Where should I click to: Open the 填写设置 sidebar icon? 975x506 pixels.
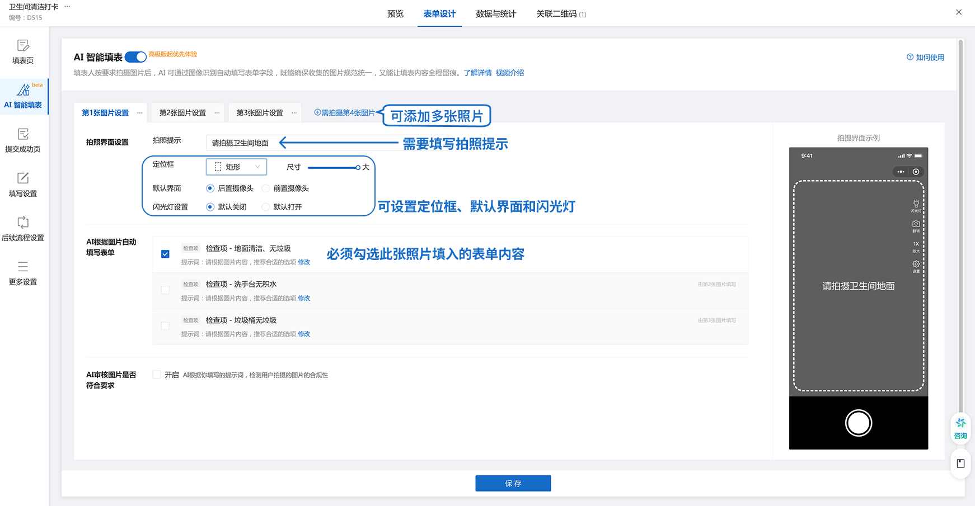[23, 178]
